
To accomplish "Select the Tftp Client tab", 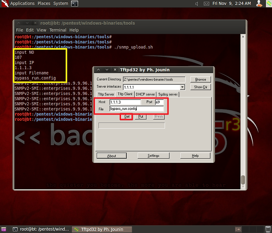I will pos(125,94).
